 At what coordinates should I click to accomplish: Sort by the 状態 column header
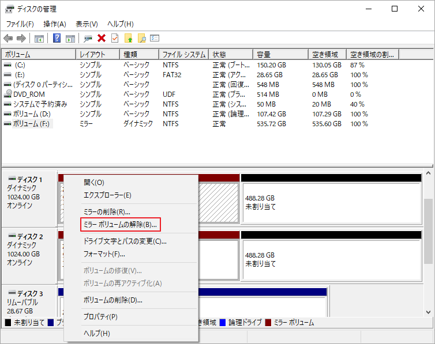click(231, 55)
